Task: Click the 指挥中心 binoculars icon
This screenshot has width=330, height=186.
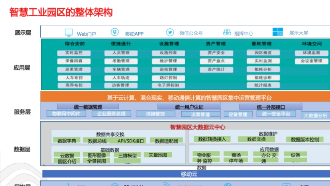Action: (227, 33)
